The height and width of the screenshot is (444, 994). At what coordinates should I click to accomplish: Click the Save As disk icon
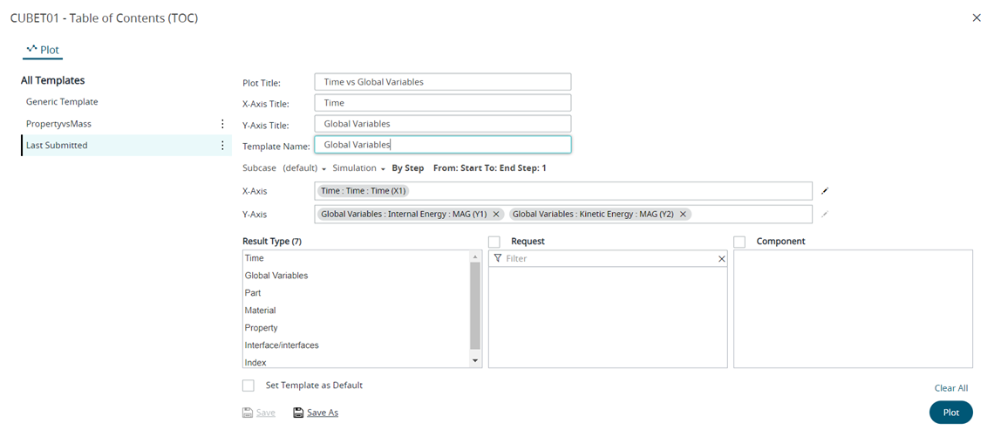click(x=298, y=413)
